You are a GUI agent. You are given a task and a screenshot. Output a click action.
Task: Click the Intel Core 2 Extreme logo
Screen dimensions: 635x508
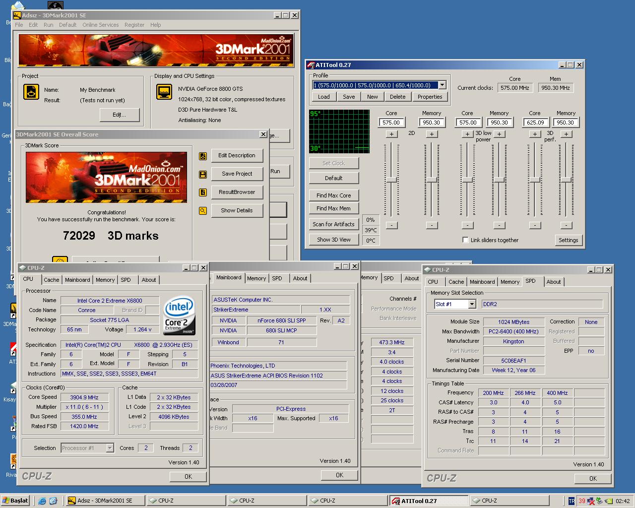179,316
